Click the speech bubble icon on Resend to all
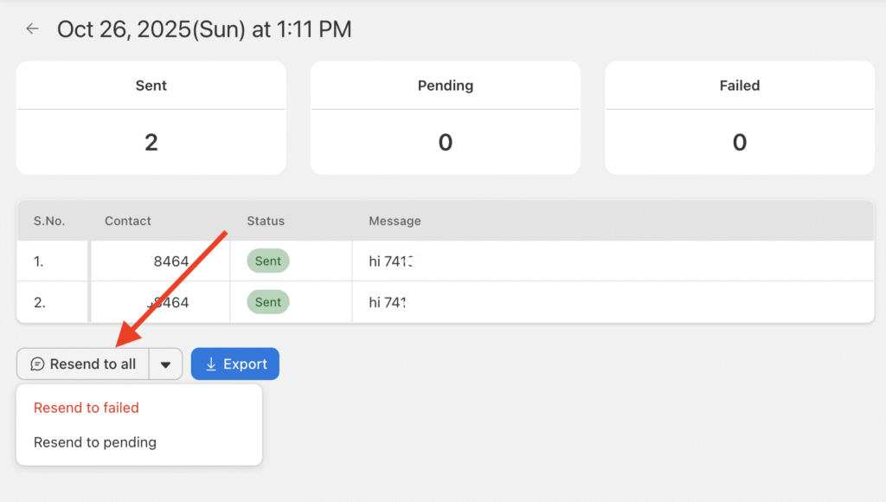The height and width of the screenshot is (502, 886). coord(37,364)
